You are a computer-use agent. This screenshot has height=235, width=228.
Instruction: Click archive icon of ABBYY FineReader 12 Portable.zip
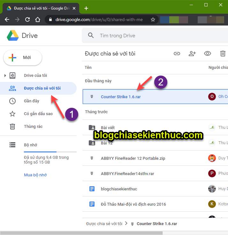(92, 158)
